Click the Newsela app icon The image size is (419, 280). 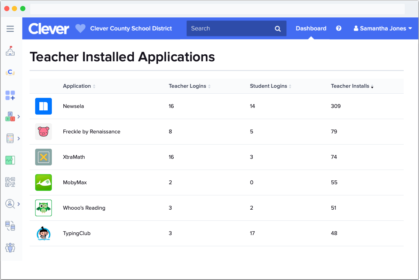(x=44, y=106)
